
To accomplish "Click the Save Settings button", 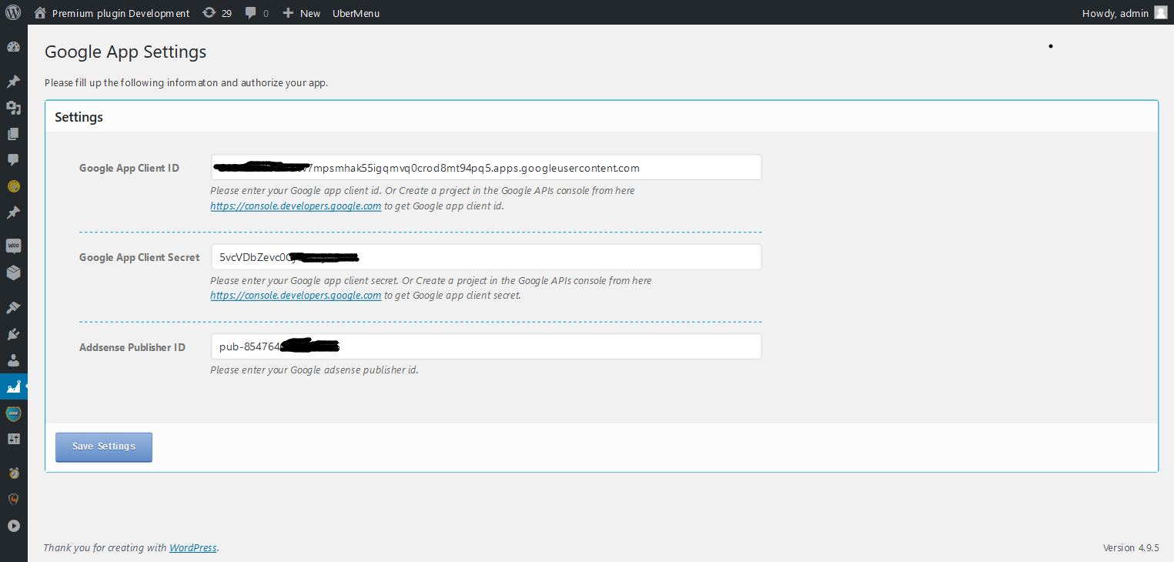I will coord(104,447).
